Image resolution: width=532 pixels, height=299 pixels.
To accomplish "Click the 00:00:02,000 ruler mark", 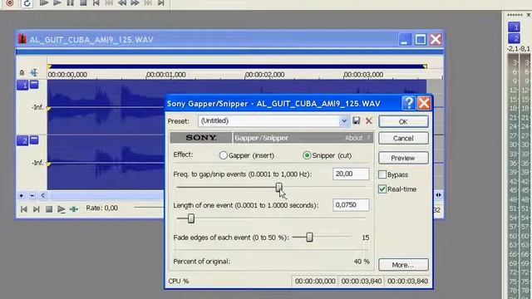I will [x=264, y=75].
